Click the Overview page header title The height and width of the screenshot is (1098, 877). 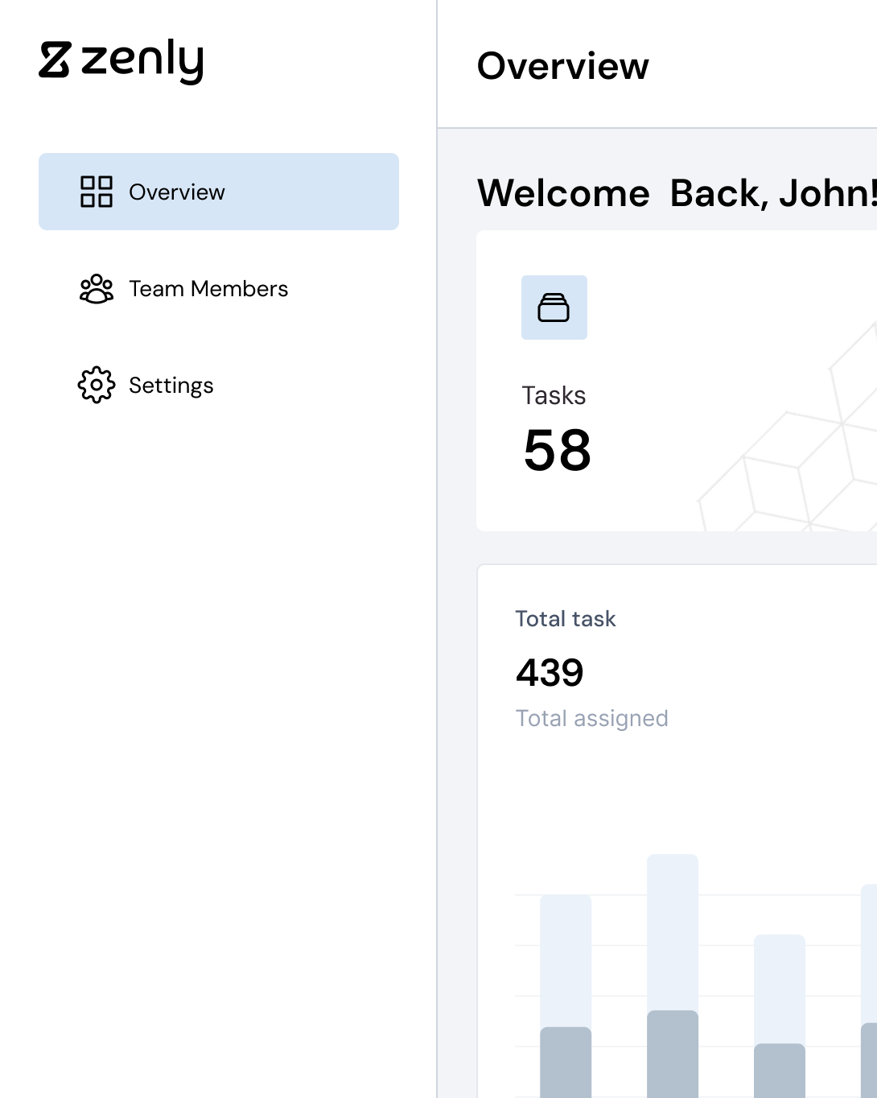562,66
